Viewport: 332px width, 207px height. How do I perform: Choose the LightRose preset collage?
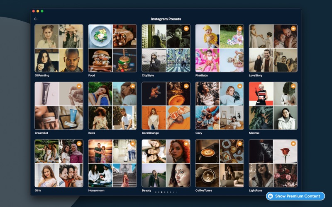(273, 163)
